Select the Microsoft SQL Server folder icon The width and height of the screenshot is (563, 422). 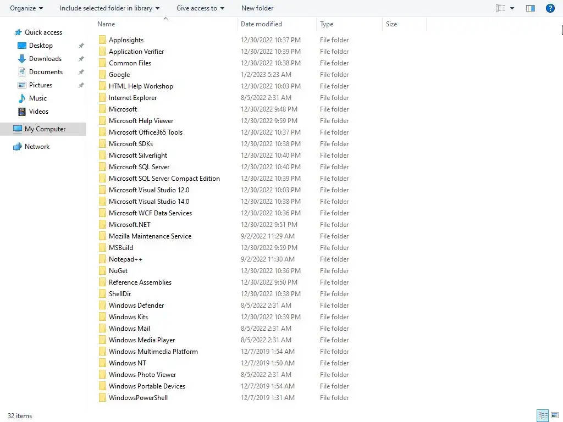tap(102, 167)
